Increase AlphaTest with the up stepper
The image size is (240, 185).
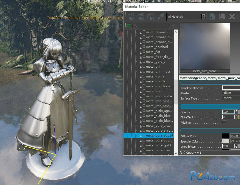point(236,116)
